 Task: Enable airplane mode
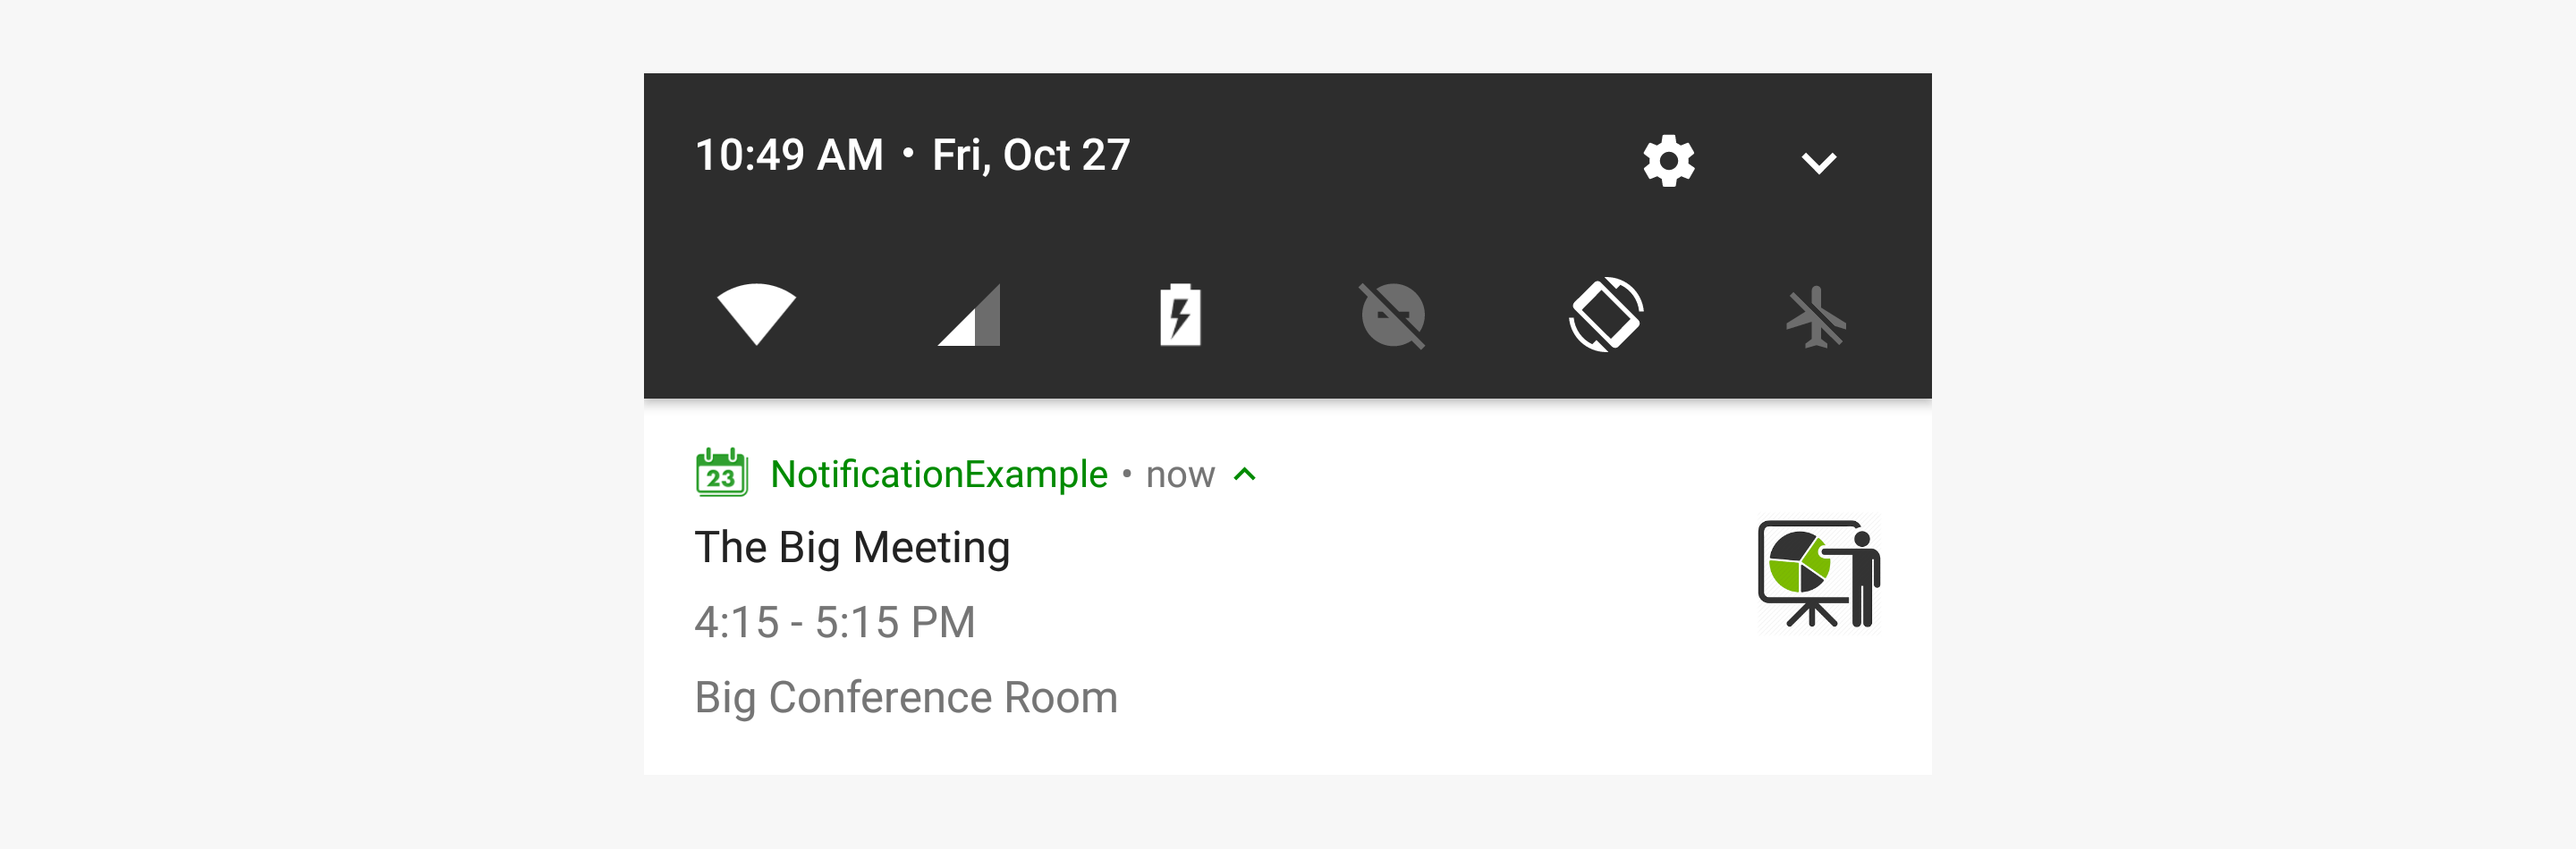[x=1816, y=317]
